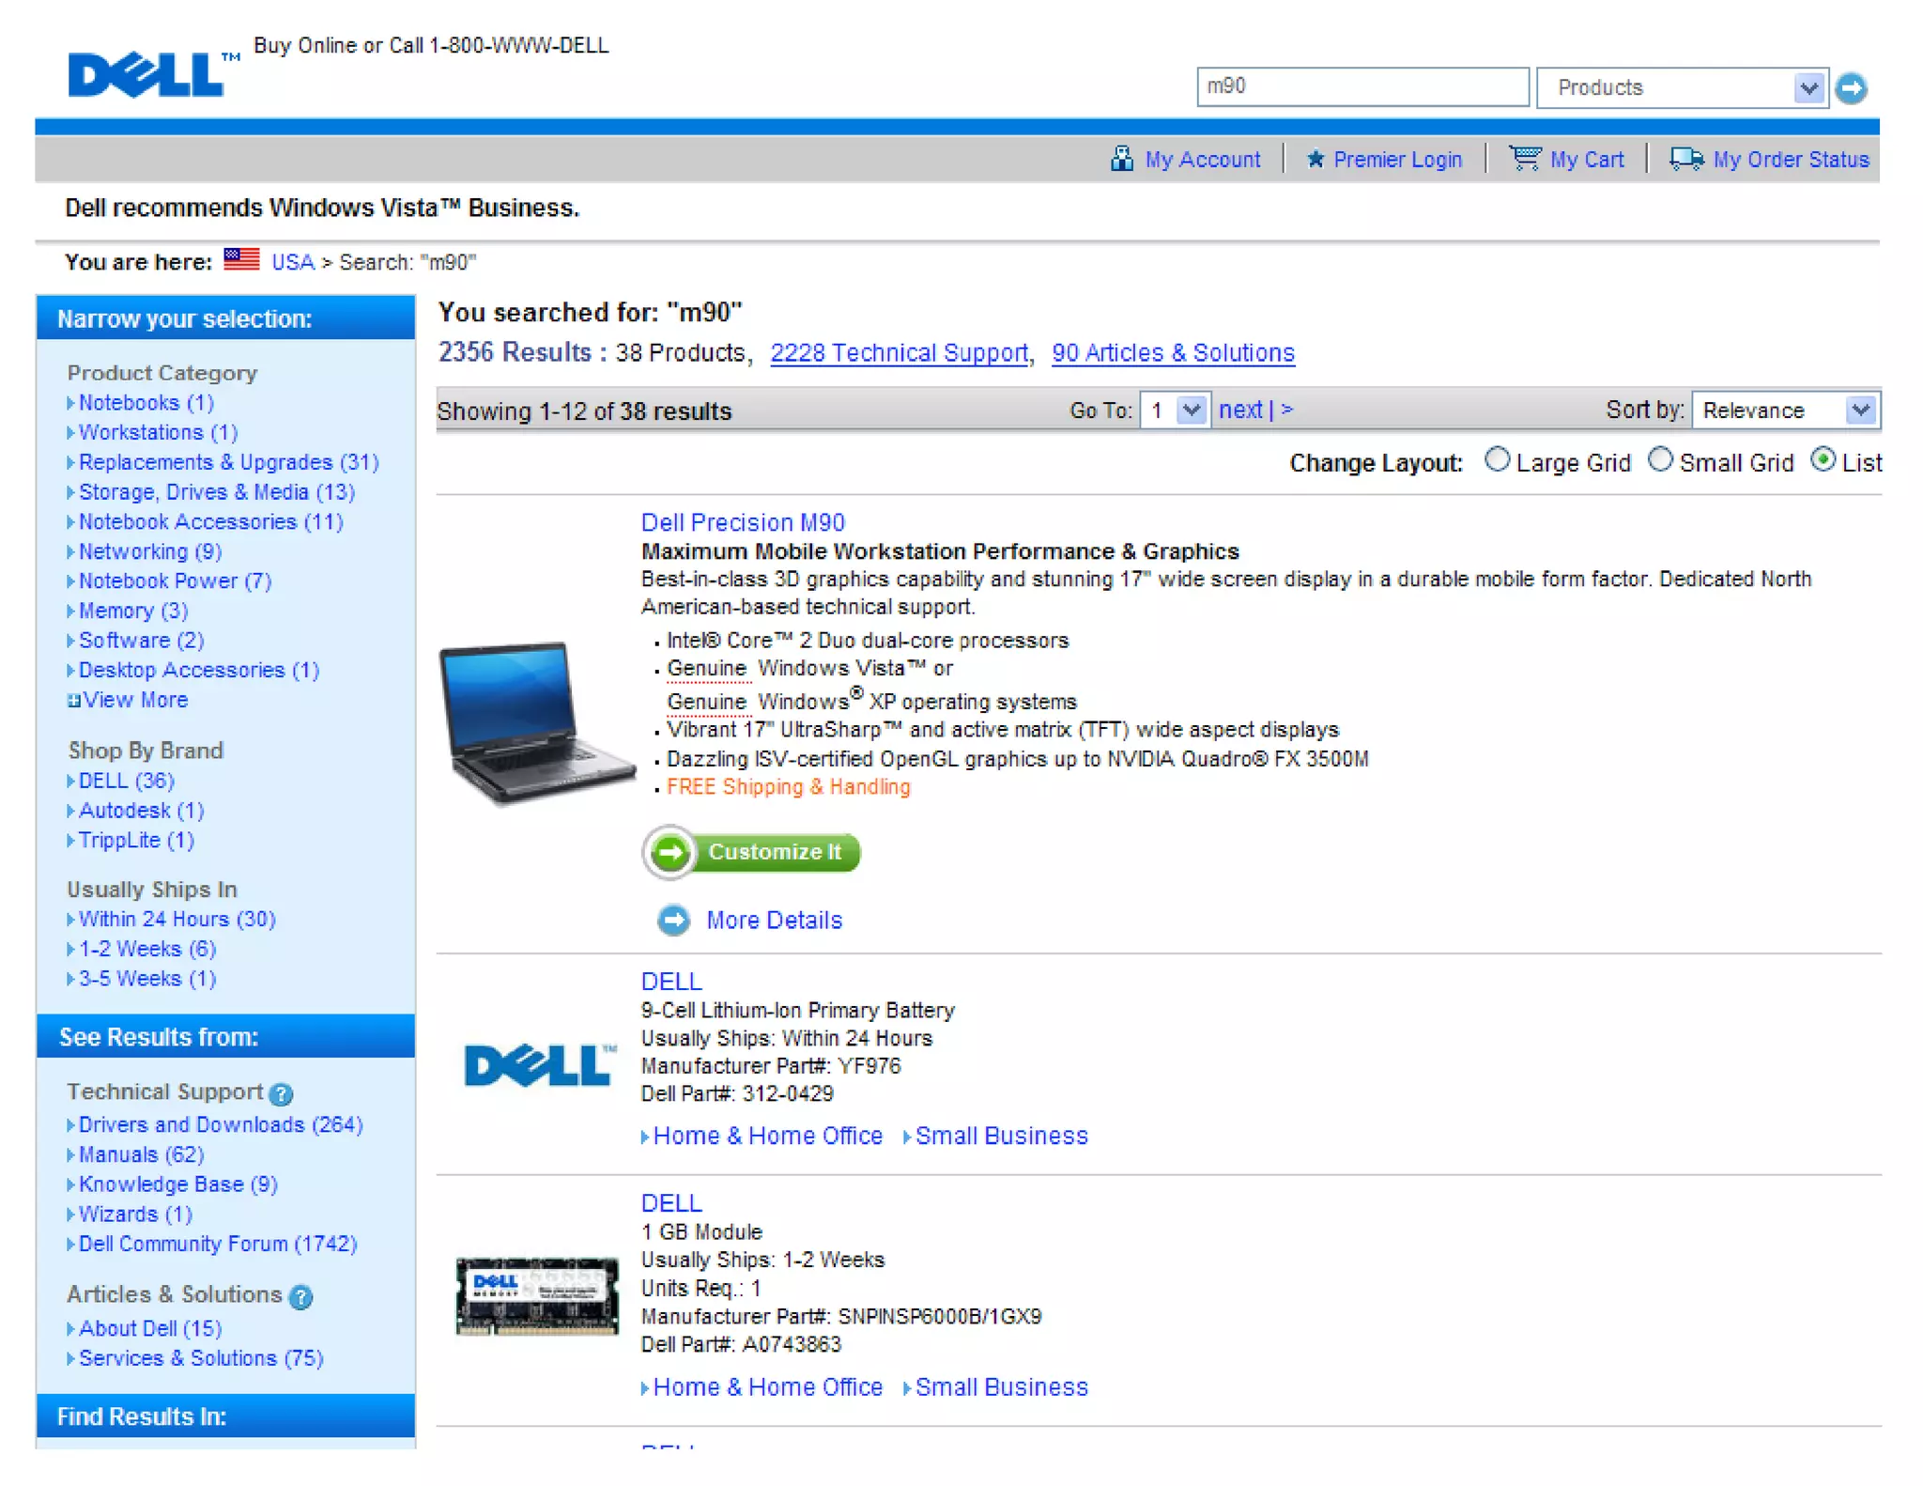1923x1486 pixels.
Task: Open the 90 Articles & Solutions results
Action: (x=1173, y=353)
